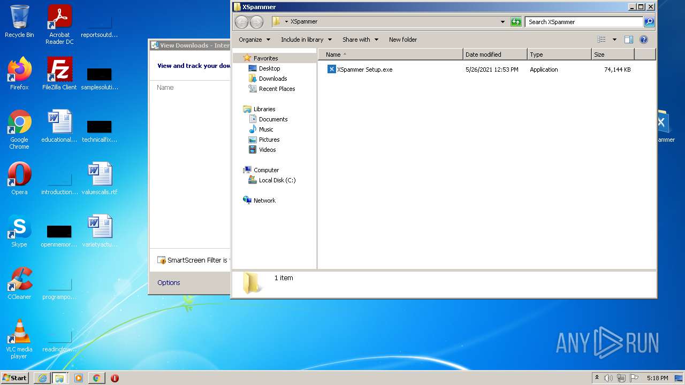Open view options dropdown arrow

614,40
